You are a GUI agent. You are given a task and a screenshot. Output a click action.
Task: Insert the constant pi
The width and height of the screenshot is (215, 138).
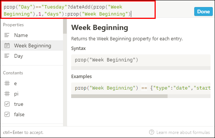click(x=32, y=94)
